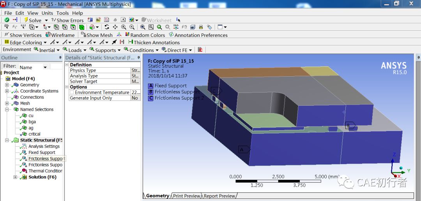421x201 pixels.
Task: Select the 'critical' named selection
Action: (x=34, y=134)
